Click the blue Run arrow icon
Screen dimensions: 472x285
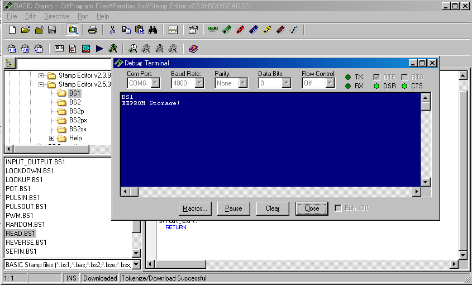coord(99,49)
